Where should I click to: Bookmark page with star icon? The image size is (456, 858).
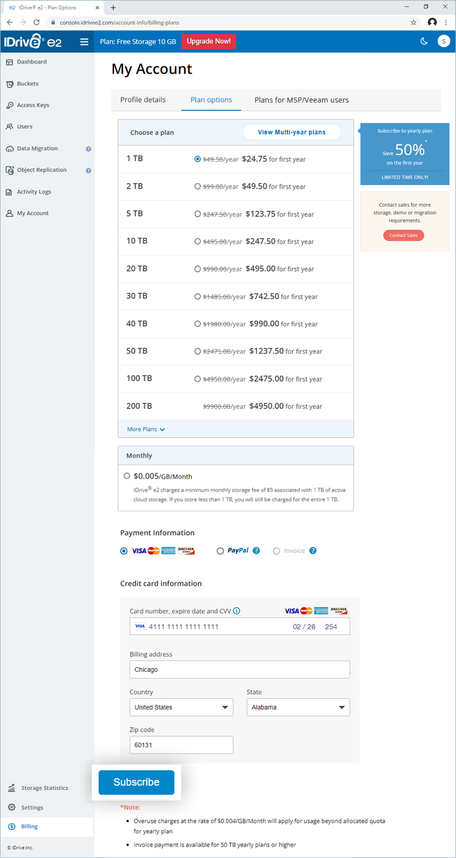point(414,22)
